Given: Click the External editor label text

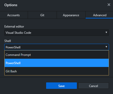Looking at the screenshot, I should pyautogui.click(x=14, y=27).
